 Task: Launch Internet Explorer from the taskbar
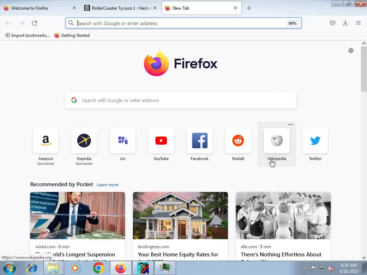[x=32, y=268]
